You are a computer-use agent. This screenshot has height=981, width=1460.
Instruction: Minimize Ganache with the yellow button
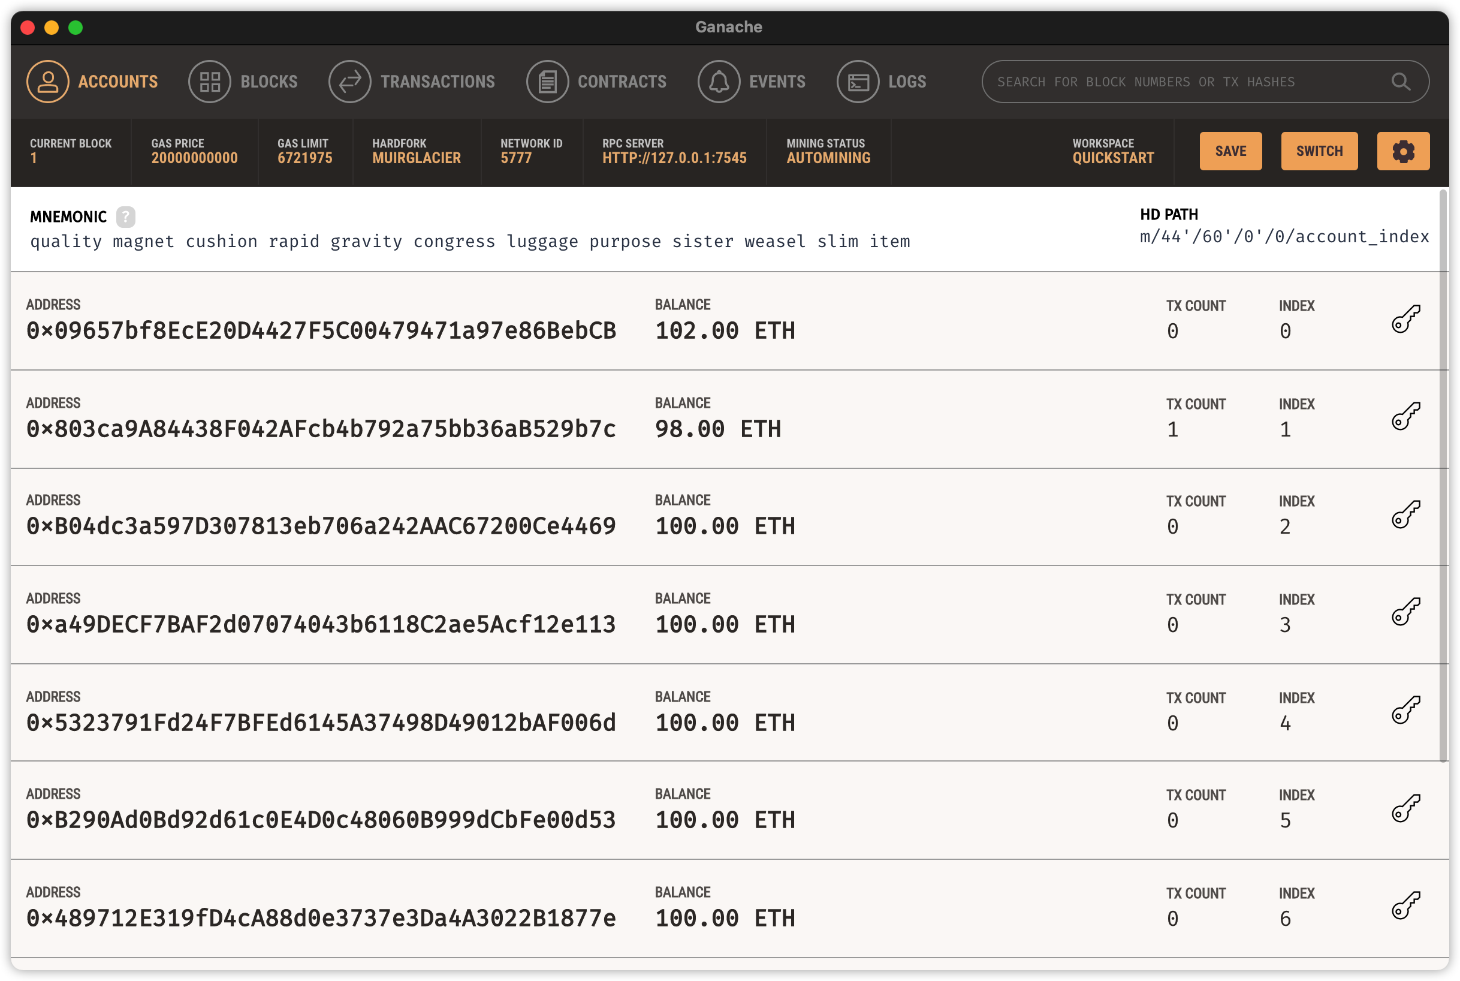tap(52, 28)
